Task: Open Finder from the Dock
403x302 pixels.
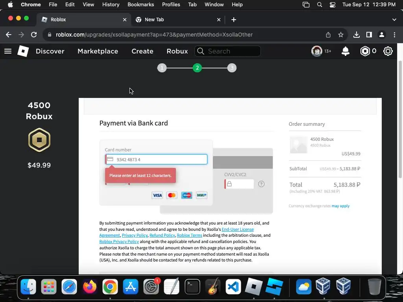Action: click(28, 287)
